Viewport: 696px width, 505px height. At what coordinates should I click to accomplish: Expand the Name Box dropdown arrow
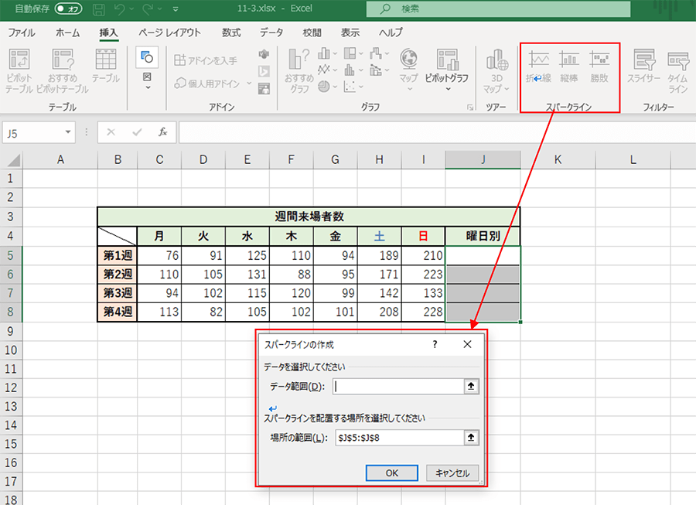(70, 133)
